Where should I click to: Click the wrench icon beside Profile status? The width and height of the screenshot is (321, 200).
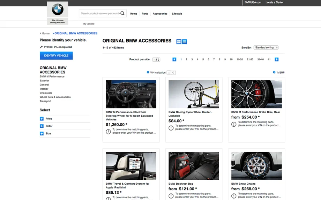41,47
